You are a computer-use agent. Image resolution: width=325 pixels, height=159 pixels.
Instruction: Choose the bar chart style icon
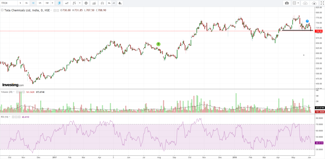[x=74, y=3]
